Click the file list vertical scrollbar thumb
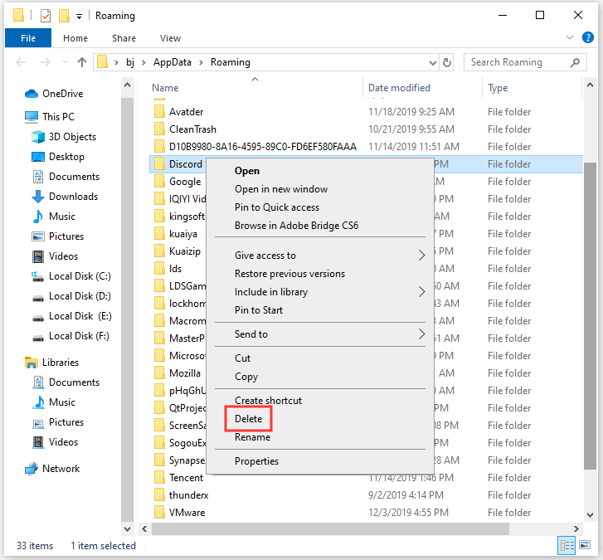Screen dimensions: 603x560 [590, 315]
